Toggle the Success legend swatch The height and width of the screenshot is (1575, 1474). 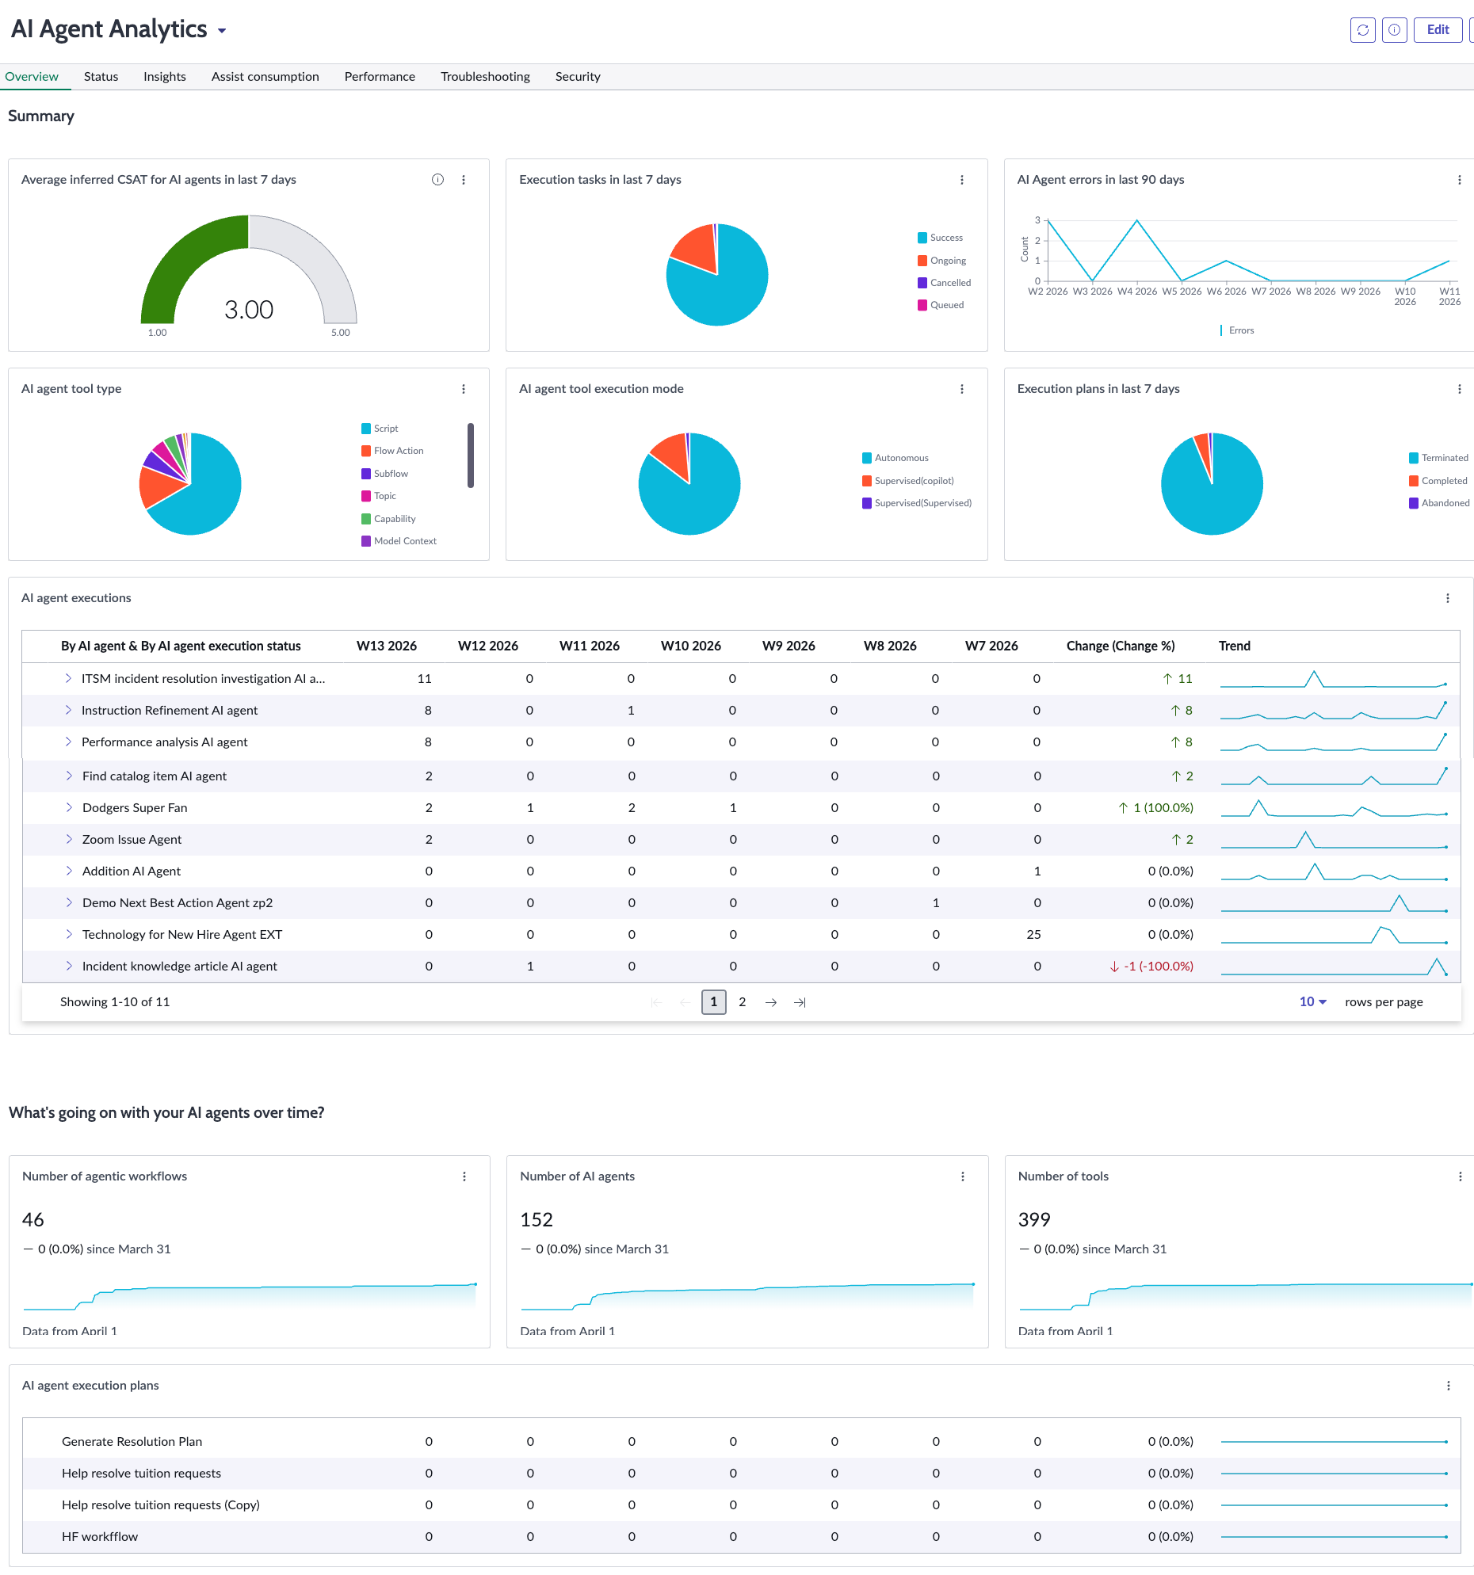click(922, 238)
